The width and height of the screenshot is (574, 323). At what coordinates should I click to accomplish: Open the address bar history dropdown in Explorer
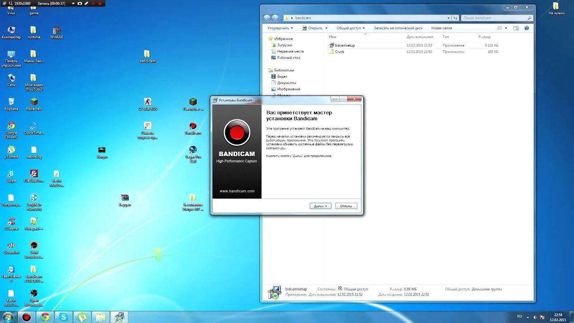(x=448, y=18)
